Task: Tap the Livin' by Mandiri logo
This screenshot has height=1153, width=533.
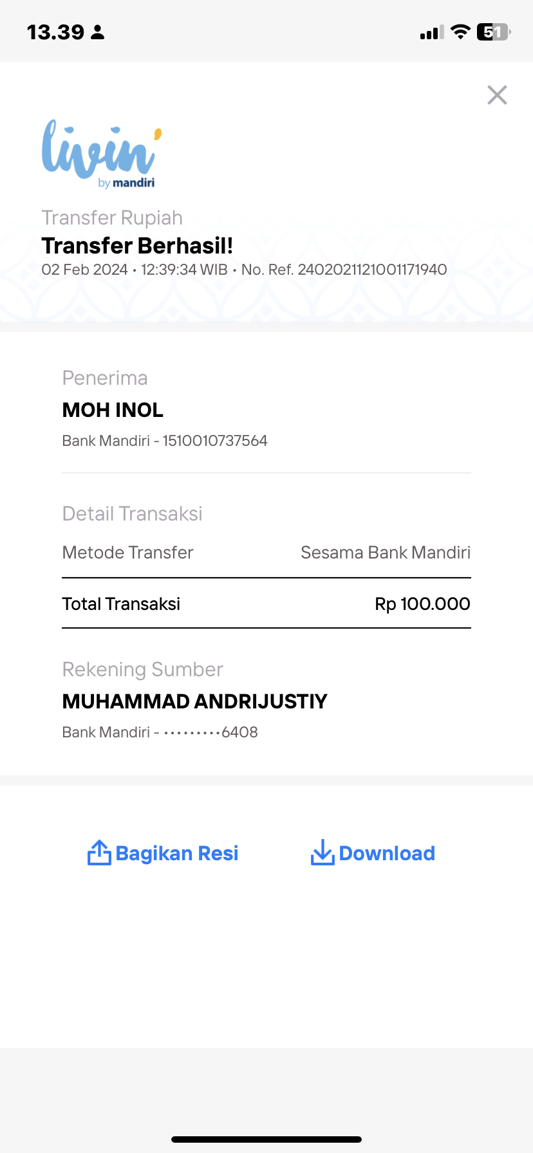Action: [102, 154]
